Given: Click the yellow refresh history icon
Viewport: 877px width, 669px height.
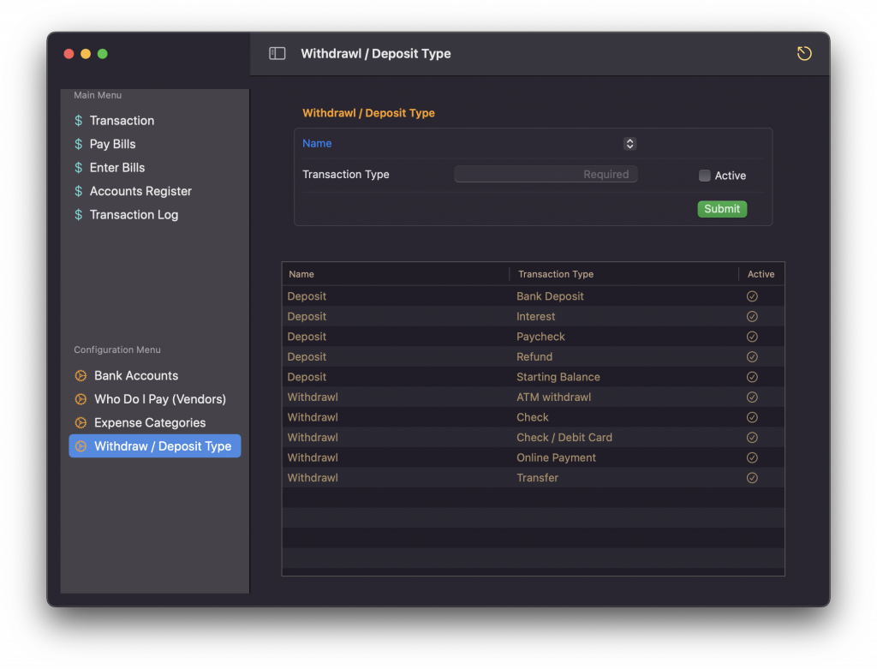Looking at the screenshot, I should point(804,54).
